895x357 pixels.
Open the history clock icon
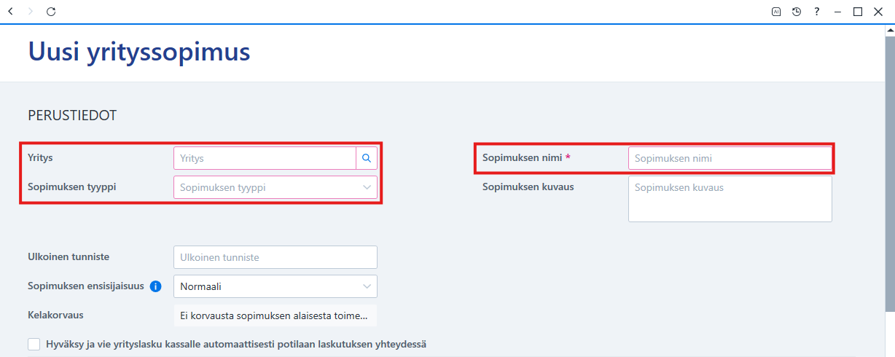[x=797, y=12]
